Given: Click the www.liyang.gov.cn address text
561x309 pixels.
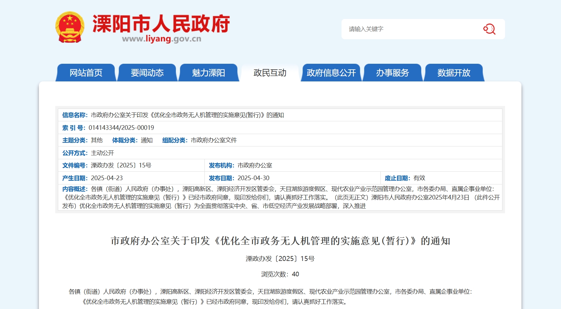Looking at the screenshot, I should coord(162,39).
